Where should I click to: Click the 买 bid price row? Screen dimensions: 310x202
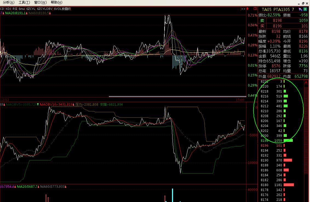(x=283, y=26)
